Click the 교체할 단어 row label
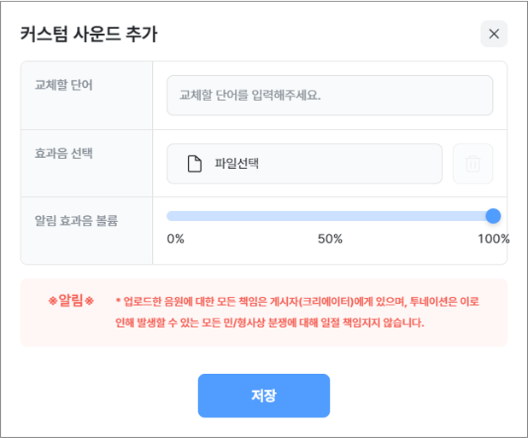The image size is (528, 438). tap(64, 85)
